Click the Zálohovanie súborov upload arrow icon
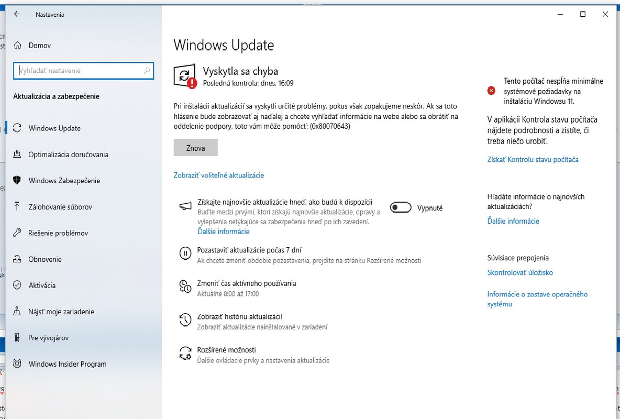Screen dimensions: 620x419 tap(17, 206)
